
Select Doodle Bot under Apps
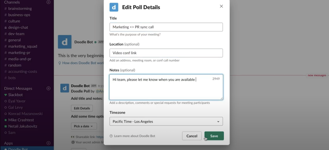coord(27,148)
